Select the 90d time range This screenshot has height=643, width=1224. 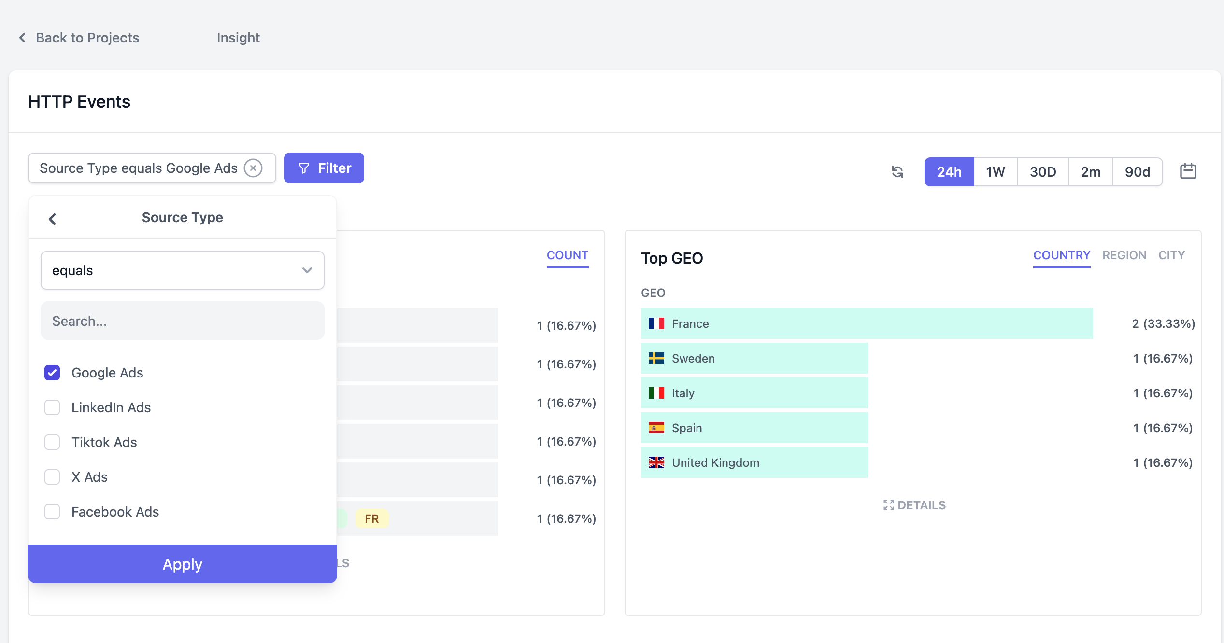[1138, 171]
